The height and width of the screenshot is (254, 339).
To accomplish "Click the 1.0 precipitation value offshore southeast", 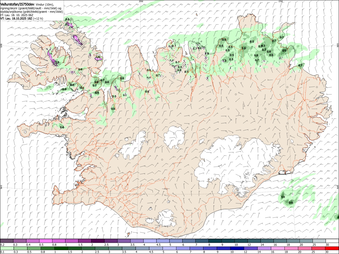I will point(283,197).
